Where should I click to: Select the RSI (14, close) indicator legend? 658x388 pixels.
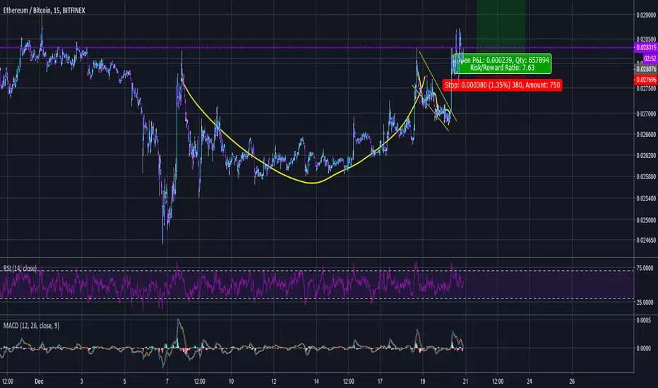click(20, 269)
